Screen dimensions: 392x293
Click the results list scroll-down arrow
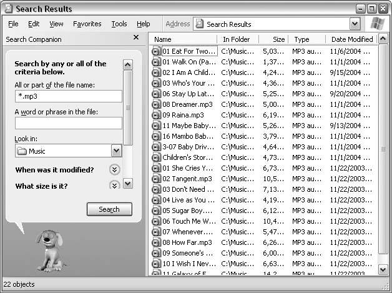(x=383, y=269)
